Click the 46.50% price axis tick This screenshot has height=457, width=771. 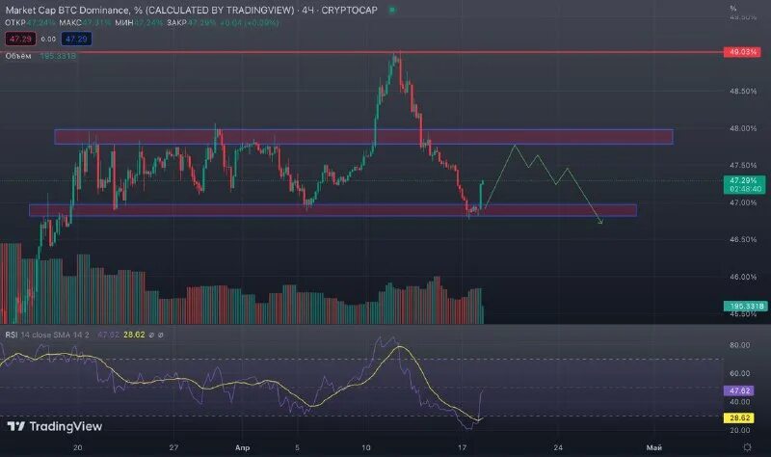743,239
